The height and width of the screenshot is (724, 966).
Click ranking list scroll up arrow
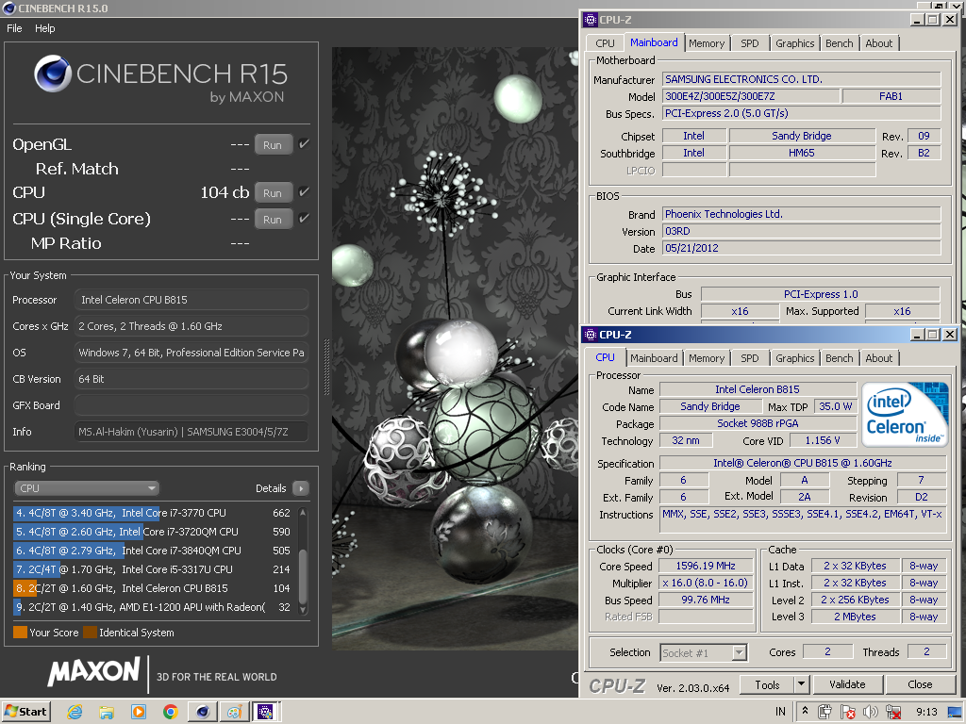click(303, 512)
